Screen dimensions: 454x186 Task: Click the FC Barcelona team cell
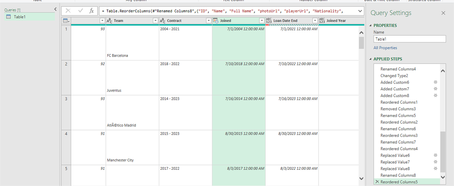(132, 43)
